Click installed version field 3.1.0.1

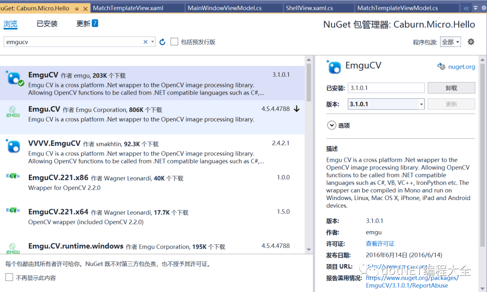386,88
